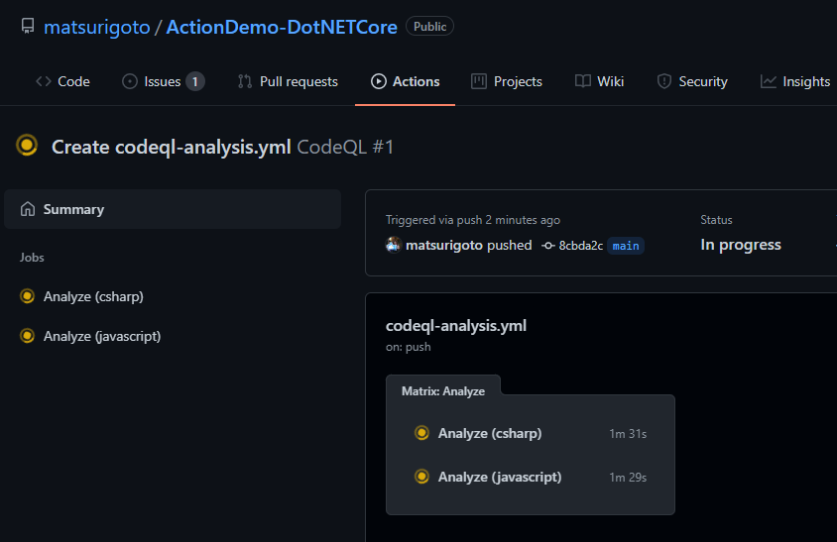Open the matsurigoto pusher profile link
The image size is (837, 542).
444,246
